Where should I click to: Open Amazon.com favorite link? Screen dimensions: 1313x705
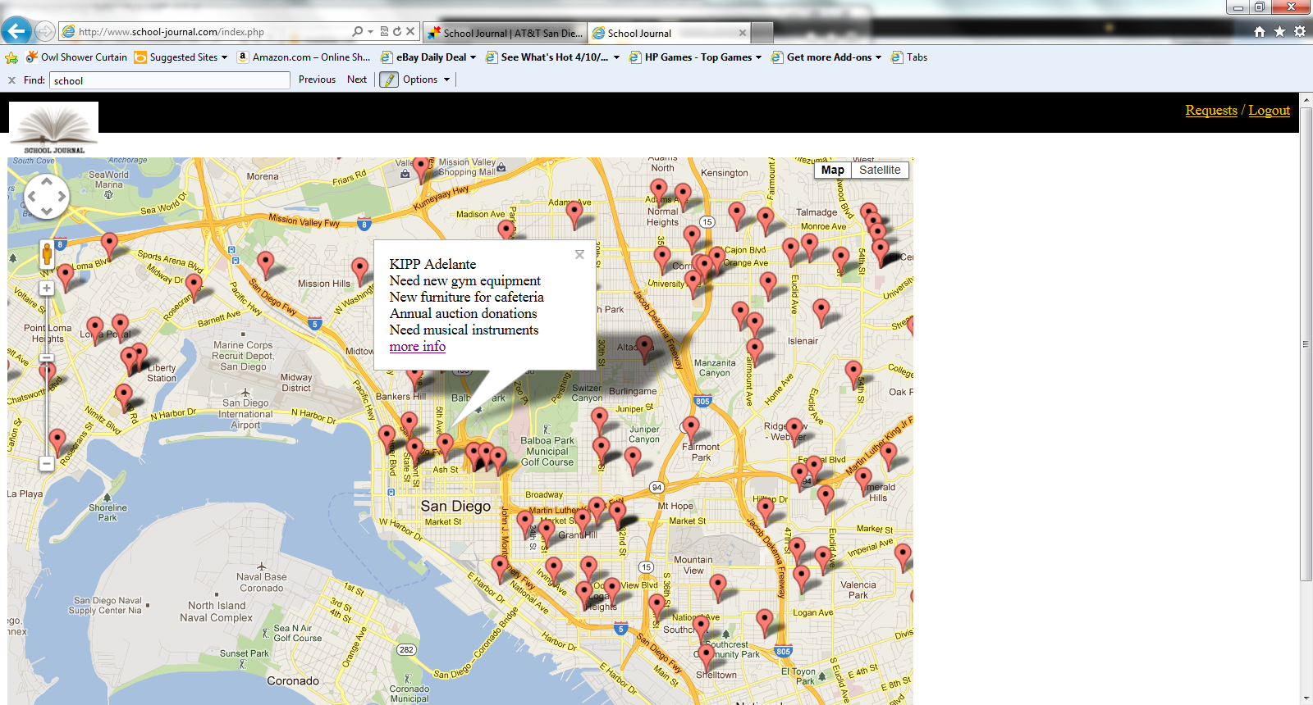click(x=304, y=57)
